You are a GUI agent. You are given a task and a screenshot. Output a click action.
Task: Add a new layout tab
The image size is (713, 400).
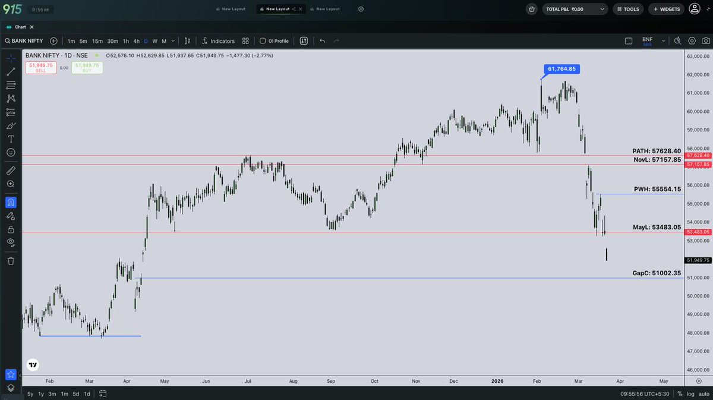(361, 9)
